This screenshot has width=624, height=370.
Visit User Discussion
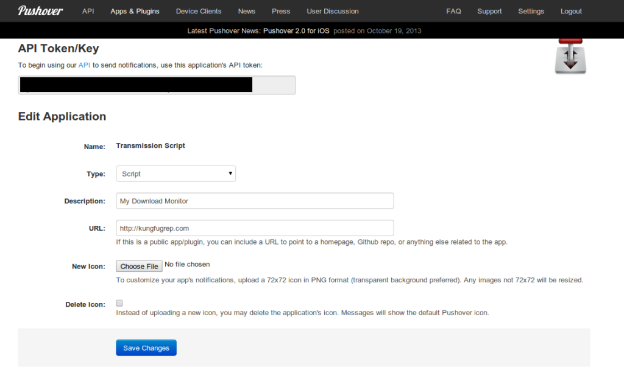coord(333,11)
